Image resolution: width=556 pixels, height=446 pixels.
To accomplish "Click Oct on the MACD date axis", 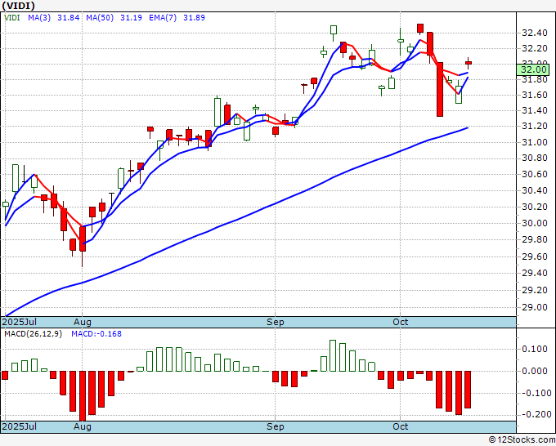I will click(x=401, y=426).
